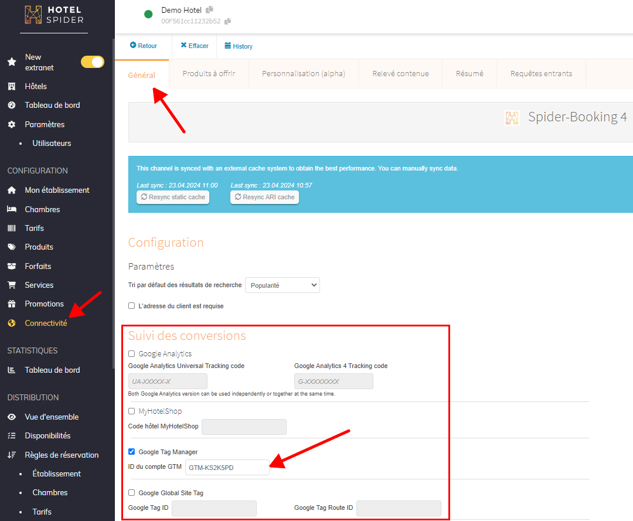Click the copy icon next to Demo Hotel
The width and height of the screenshot is (633, 521).
209,10
